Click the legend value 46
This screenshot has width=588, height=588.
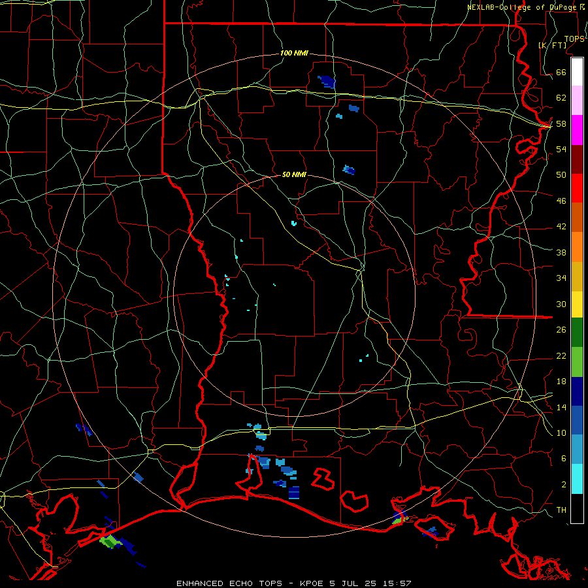click(x=561, y=201)
